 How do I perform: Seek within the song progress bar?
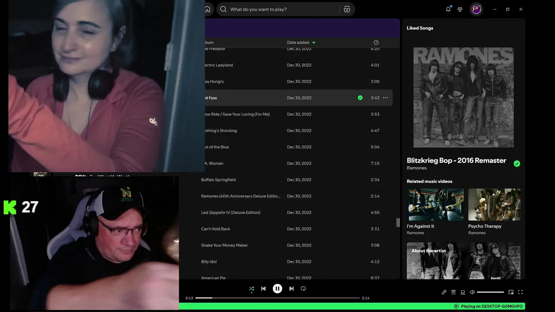tap(277, 298)
